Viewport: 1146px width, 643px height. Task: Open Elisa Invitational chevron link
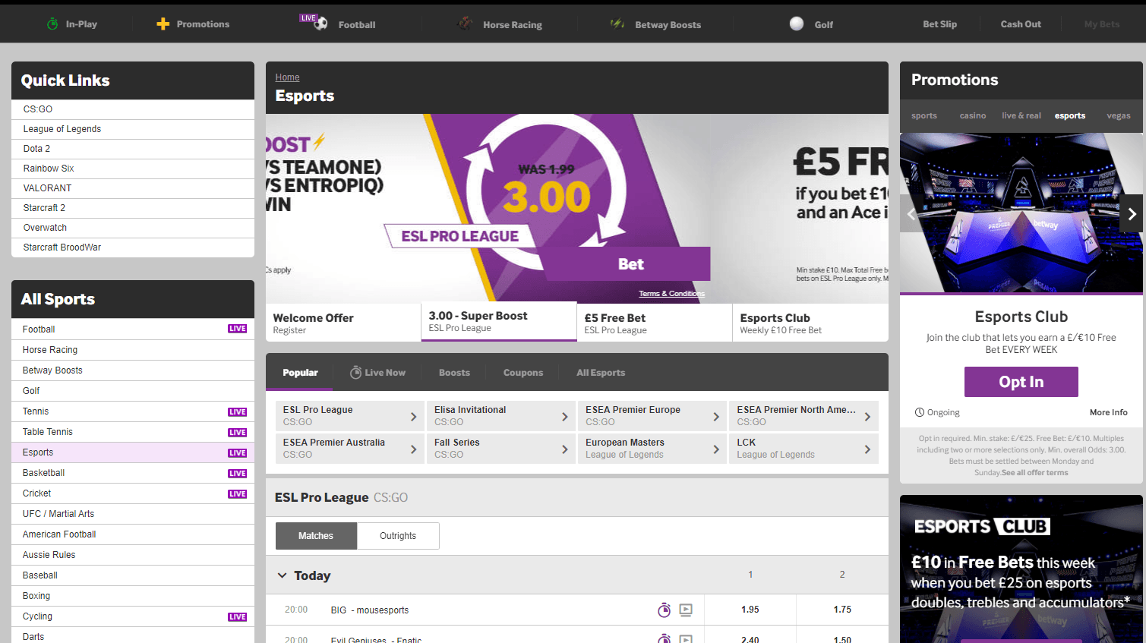point(564,417)
